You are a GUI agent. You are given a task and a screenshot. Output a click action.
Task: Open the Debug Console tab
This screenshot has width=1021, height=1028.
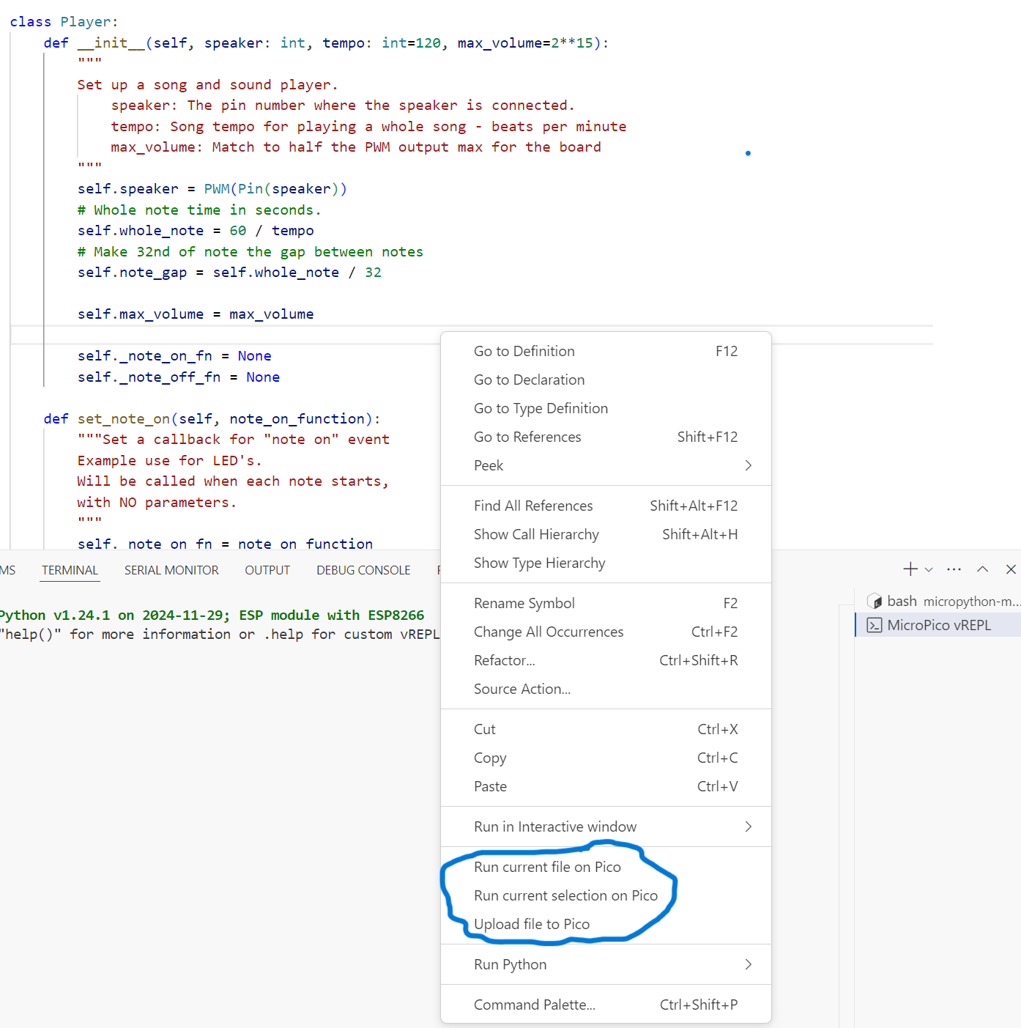[x=363, y=570]
